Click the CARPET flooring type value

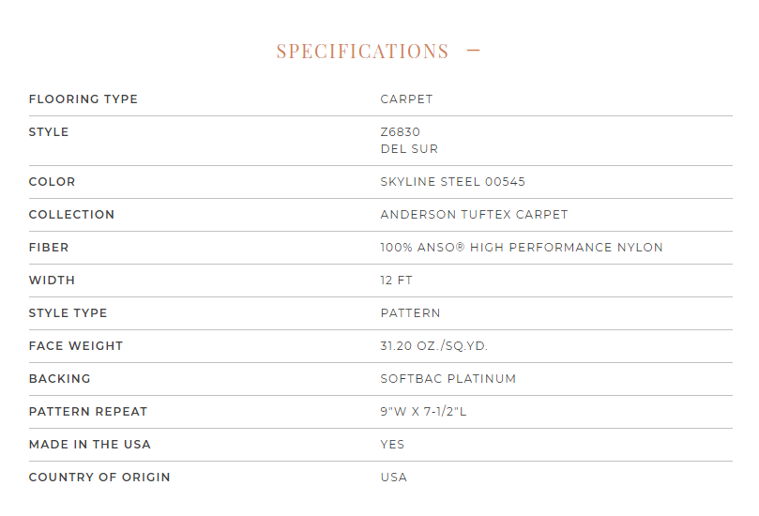tap(406, 99)
